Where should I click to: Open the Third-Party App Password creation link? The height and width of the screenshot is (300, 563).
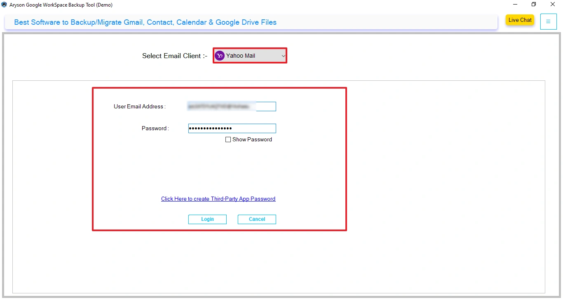point(218,199)
